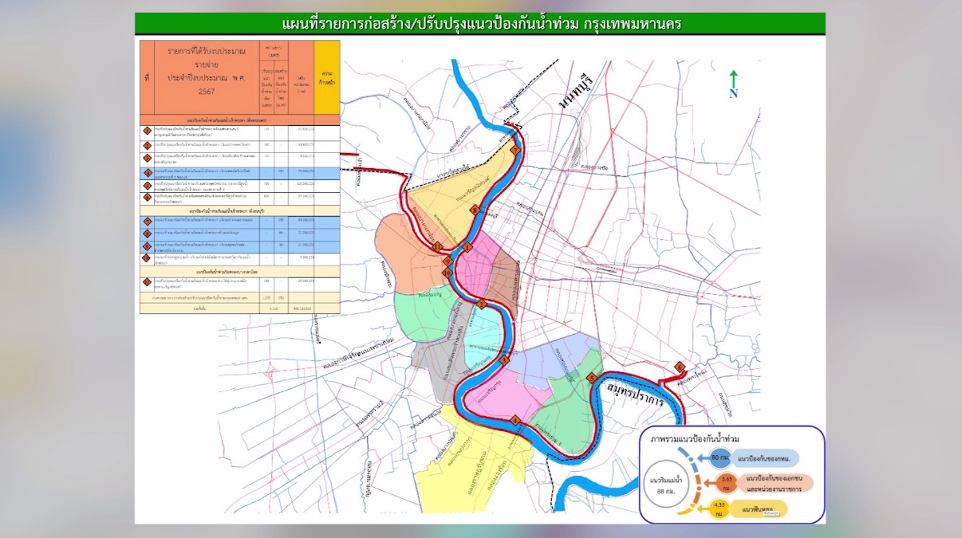Select map marker 2 on the river bend

click(481, 304)
